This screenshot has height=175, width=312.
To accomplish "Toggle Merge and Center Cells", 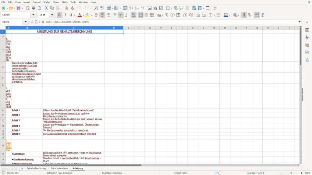I will (x=141, y=15).
